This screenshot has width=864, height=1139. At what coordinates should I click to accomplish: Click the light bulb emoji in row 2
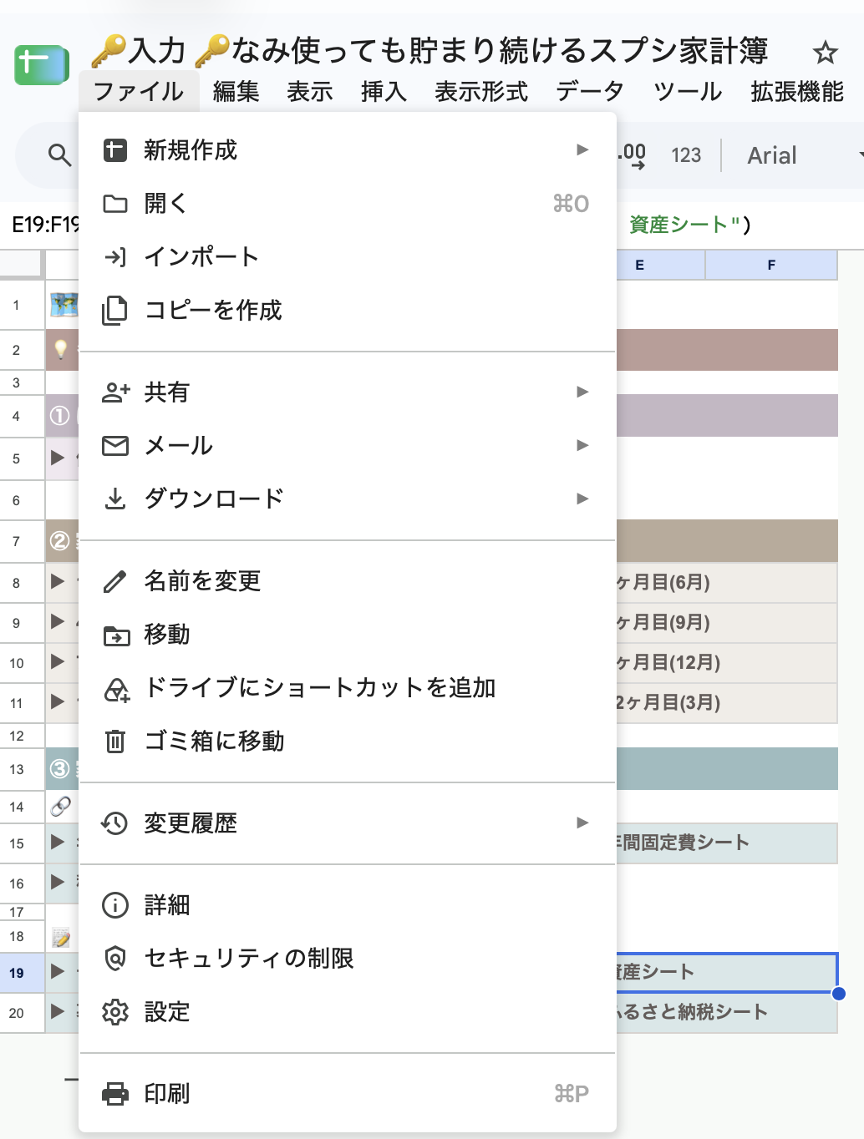click(x=60, y=349)
